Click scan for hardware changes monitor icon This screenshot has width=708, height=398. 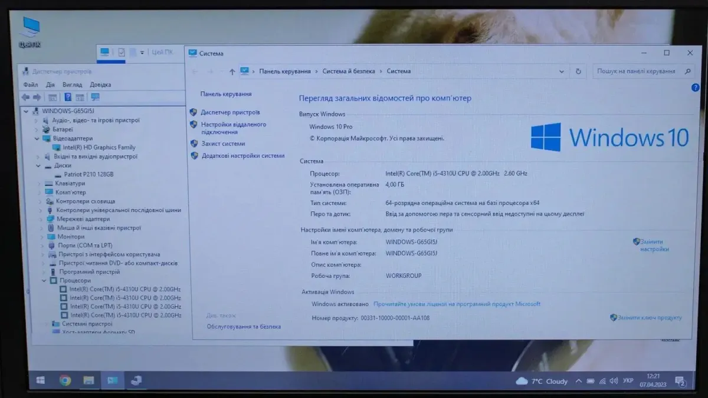click(x=95, y=97)
